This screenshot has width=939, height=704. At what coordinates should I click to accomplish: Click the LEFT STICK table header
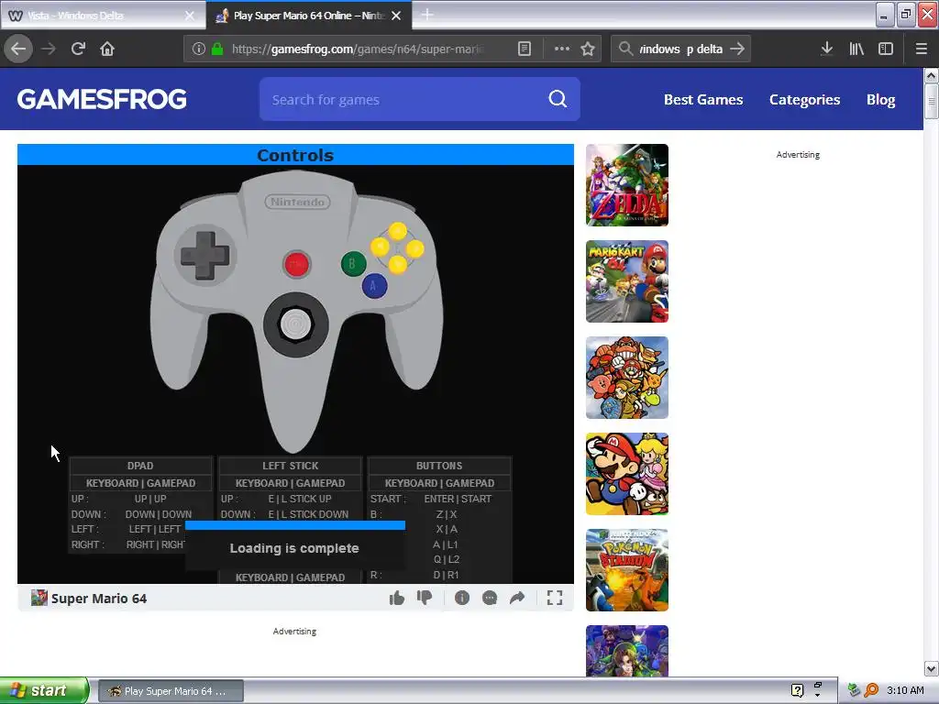290,466
